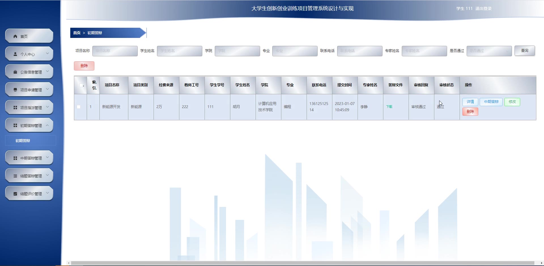Click the 审核状态 column header
The image size is (544, 266).
coord(447,85)
